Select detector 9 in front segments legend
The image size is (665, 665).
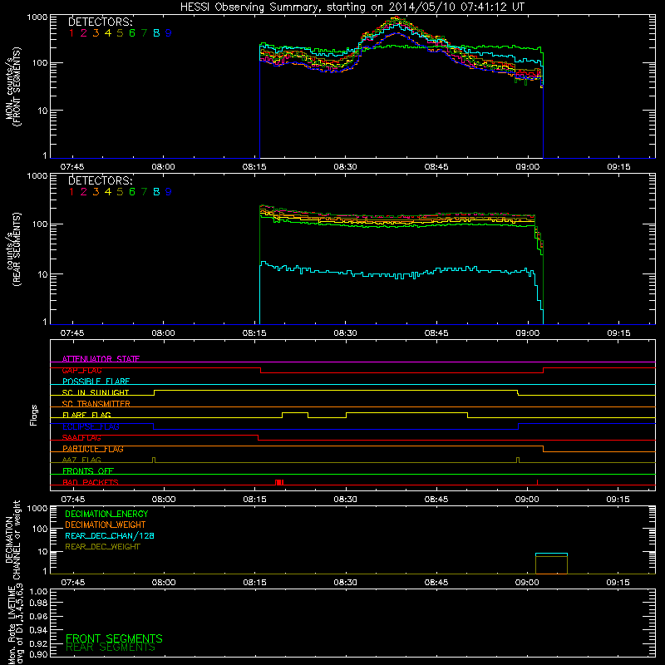169,33
